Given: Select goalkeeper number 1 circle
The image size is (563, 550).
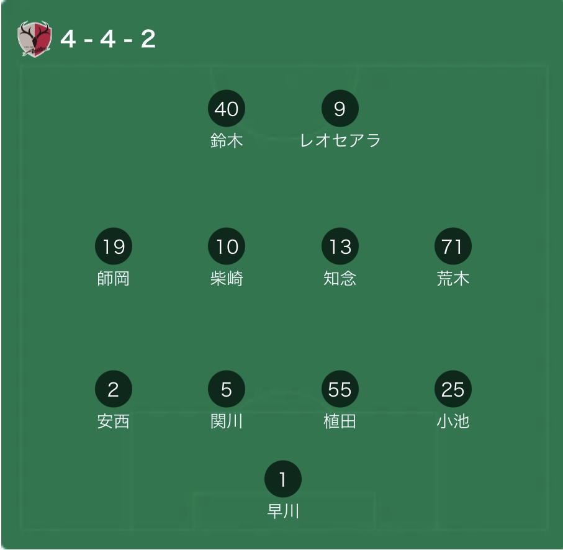Looking at the screenshot, I should point(283,479).
